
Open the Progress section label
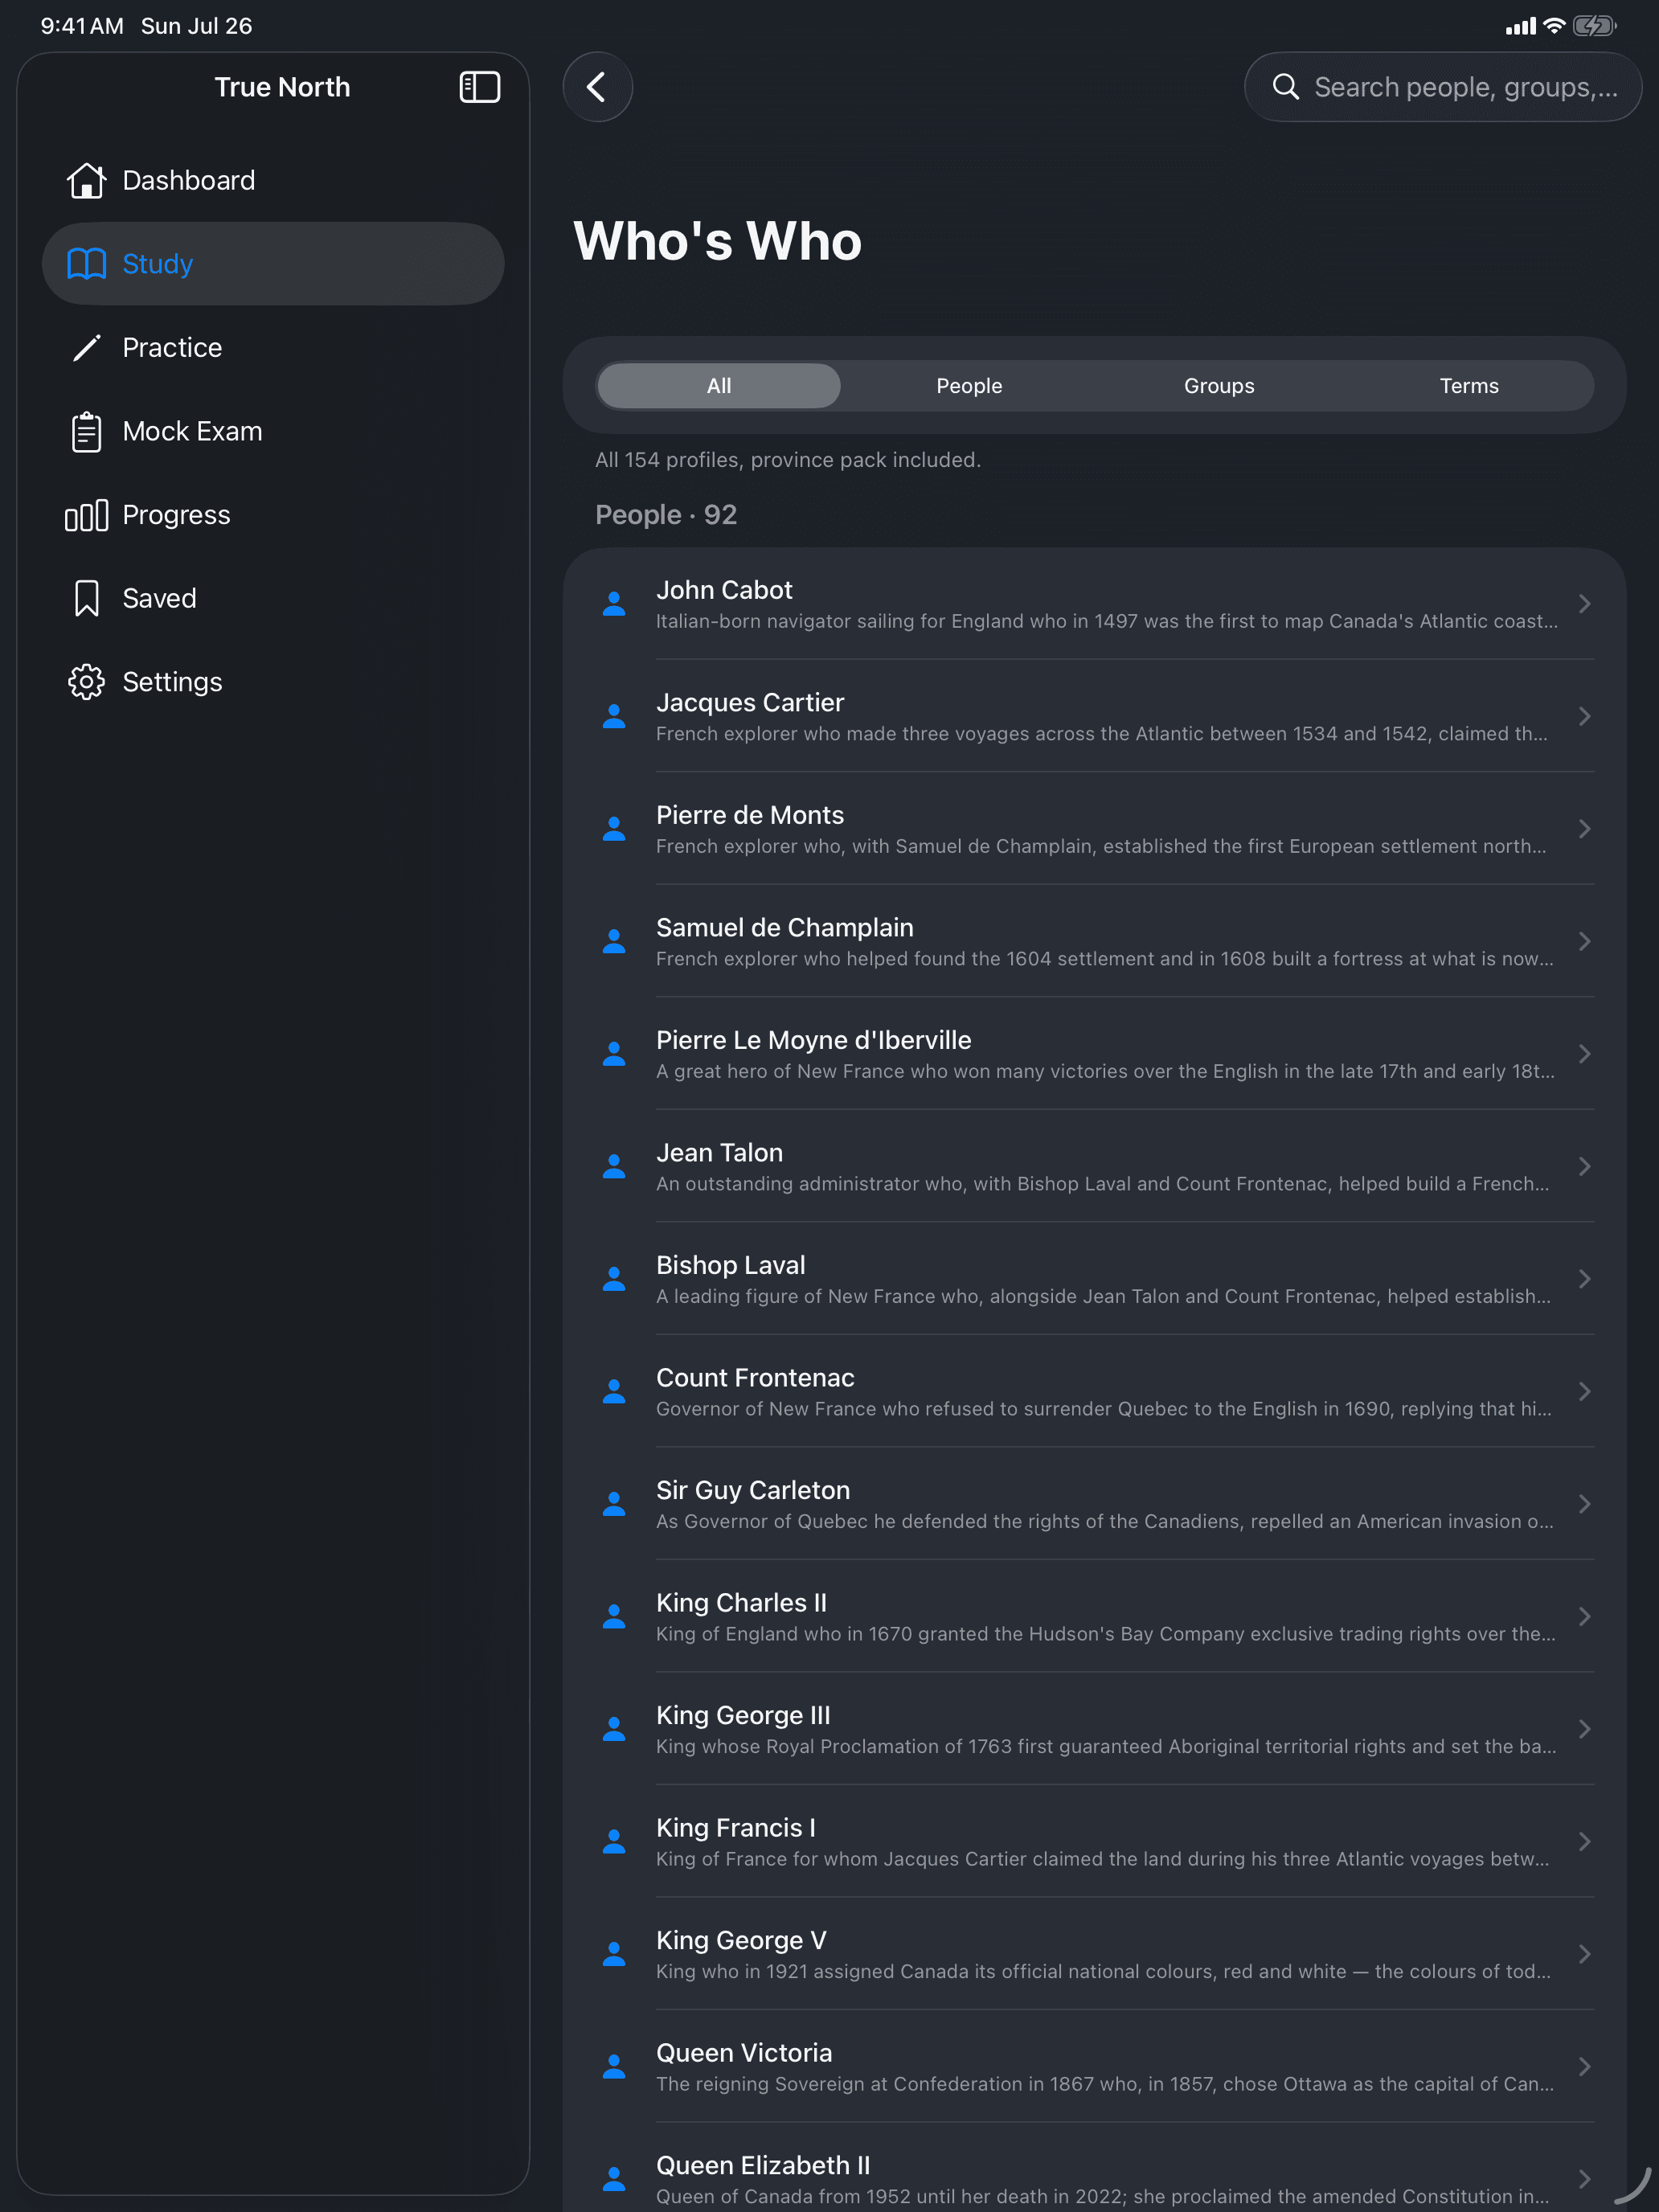pos(176,515)
